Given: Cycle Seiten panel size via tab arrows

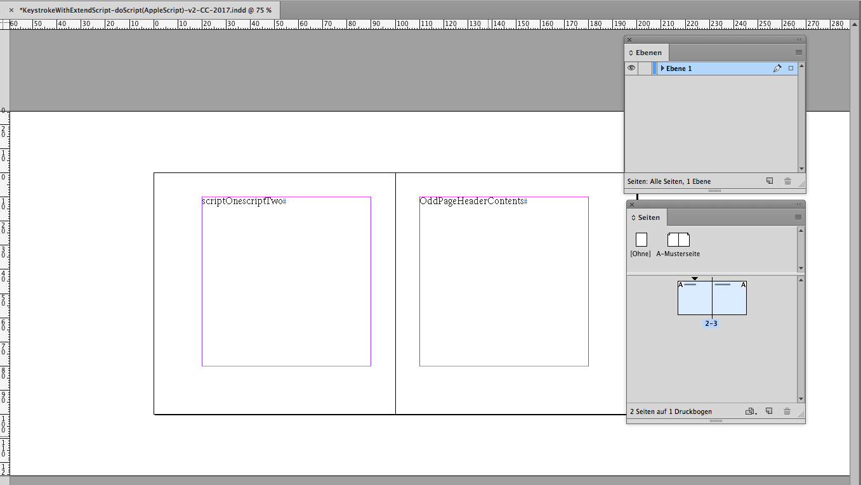Looking at the screenshot, I should pos(633,217).
